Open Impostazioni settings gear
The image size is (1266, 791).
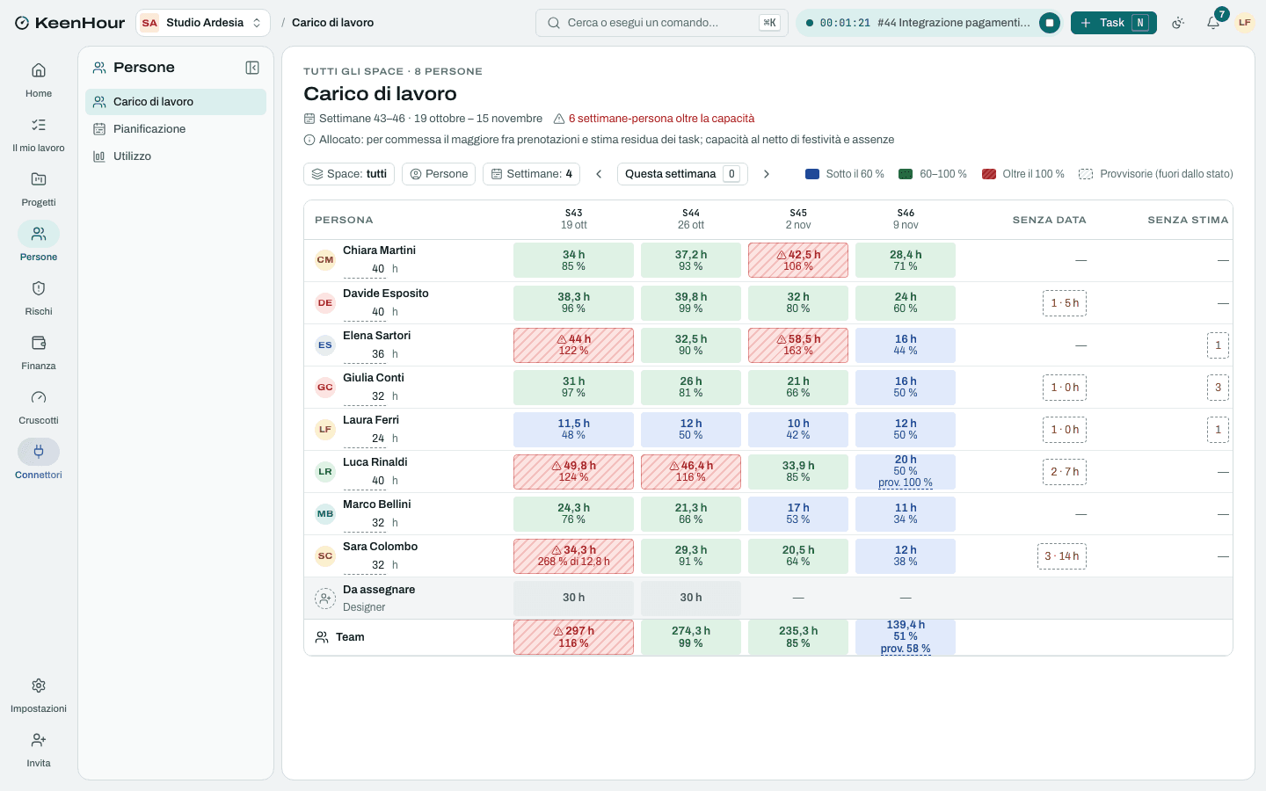point(39,695)
